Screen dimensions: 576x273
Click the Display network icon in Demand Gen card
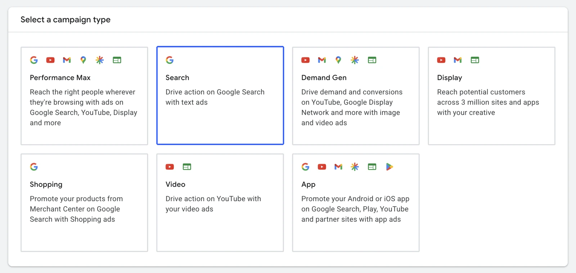point(372,60)
